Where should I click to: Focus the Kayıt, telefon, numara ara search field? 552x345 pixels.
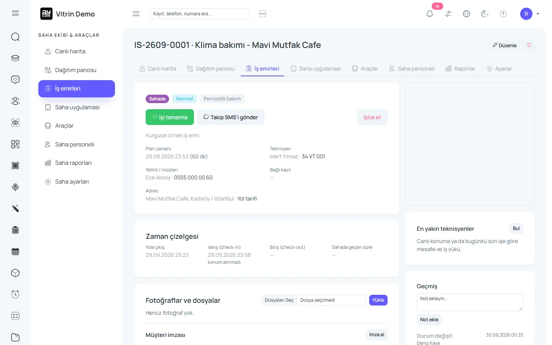200,14
